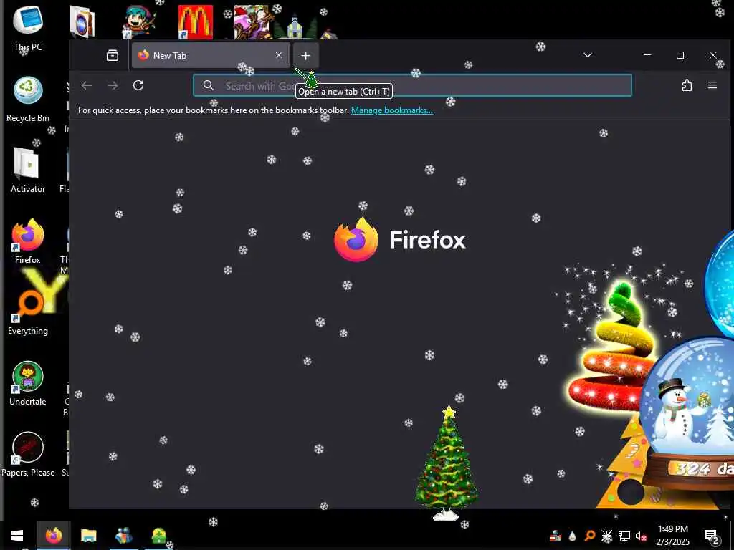Viewport: 734px width, 550px height.
Task: Click the magnifier icon in address bar
Action: [x=209, y=85]
